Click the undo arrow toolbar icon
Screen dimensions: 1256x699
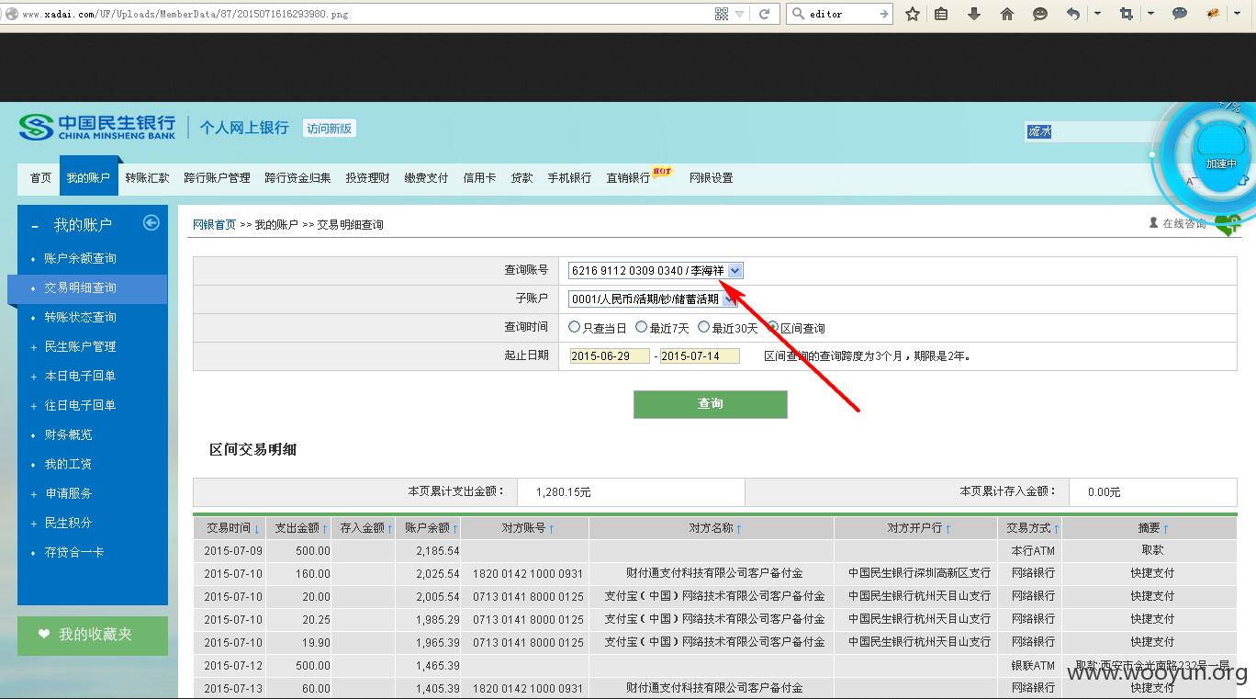point(1073,14)
